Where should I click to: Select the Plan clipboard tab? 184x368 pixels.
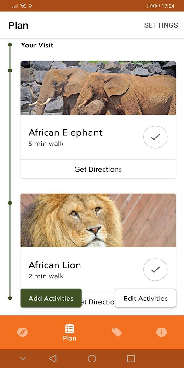tap(69, 332)
